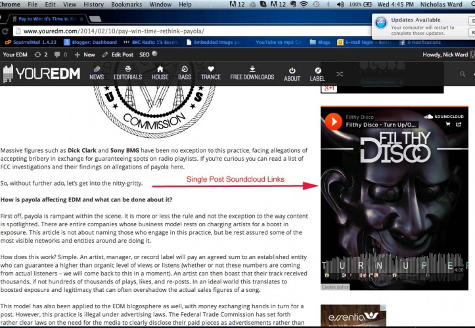The width and height of the screenshot is (475, 328).
Task: Click the SoundCloud buy cart icon
Action: [x=448, y=124]
